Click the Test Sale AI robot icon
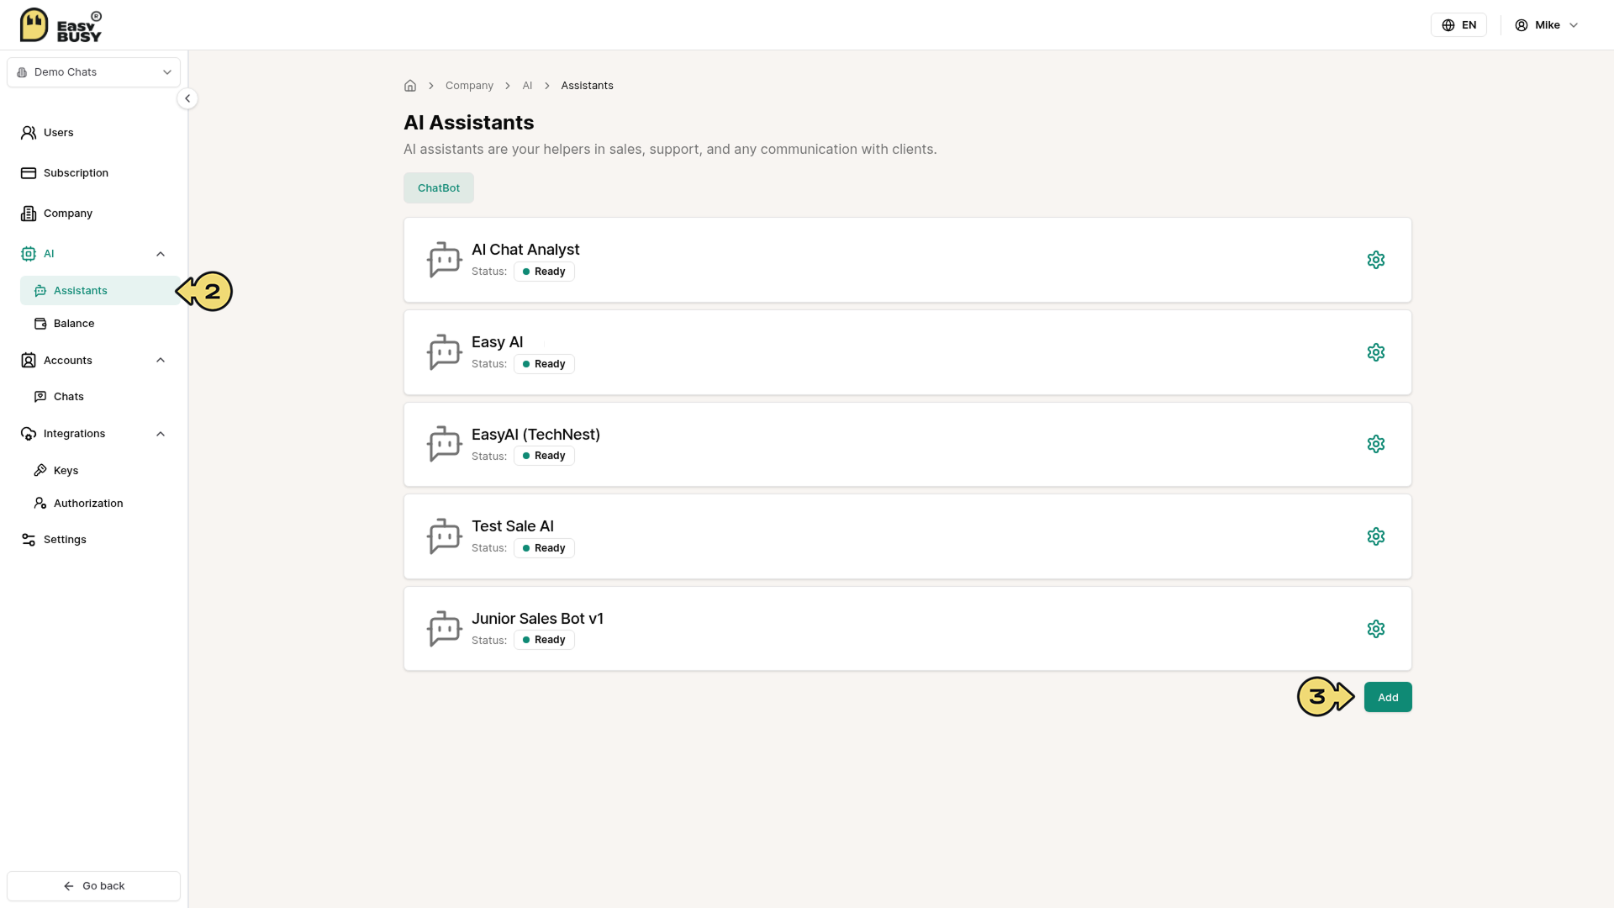The width and height of the screenshot is (1614, 908). coord(444,536)
